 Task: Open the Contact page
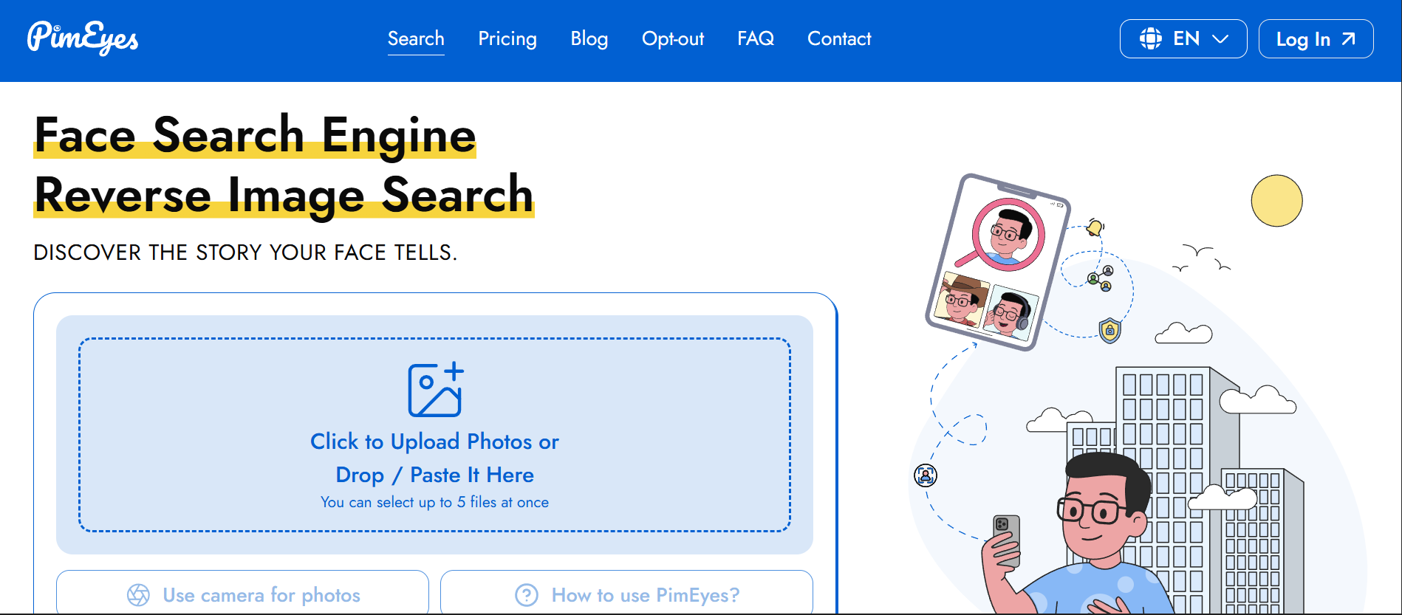(839, 38)
